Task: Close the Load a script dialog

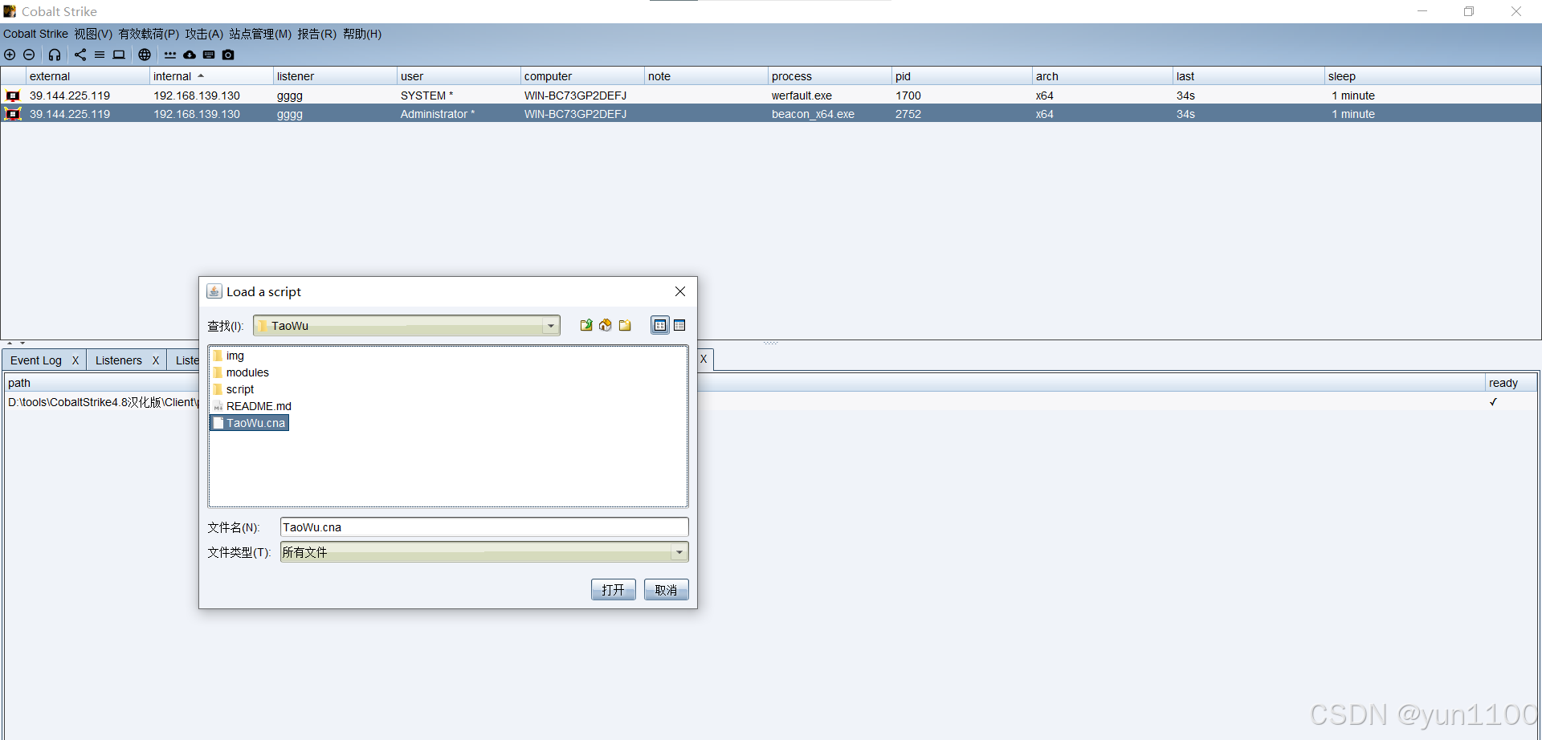Action: point(680,291)
